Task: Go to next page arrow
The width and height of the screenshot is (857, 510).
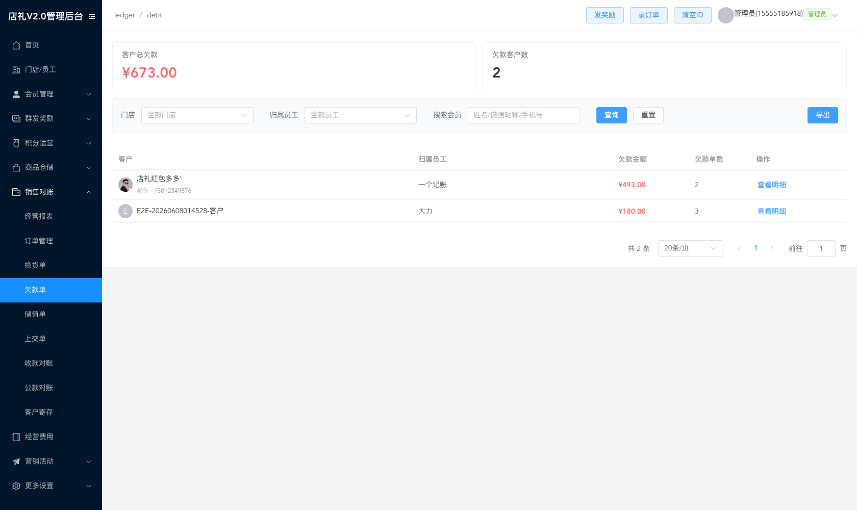Action: [x=772, y=248]
